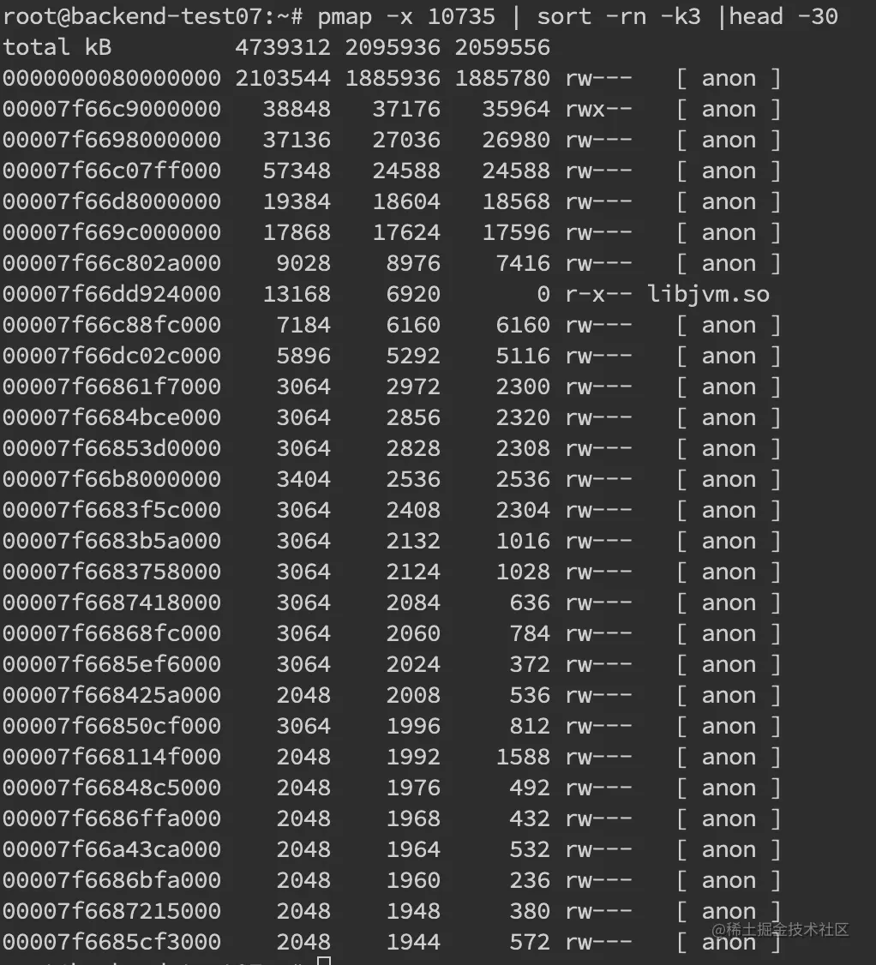Select the r-x-- permission of libjvm.so row

tap(599, 295)
